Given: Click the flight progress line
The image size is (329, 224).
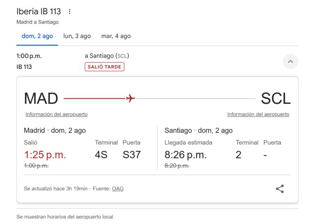Looking at the screenshot, I should 160,98.
